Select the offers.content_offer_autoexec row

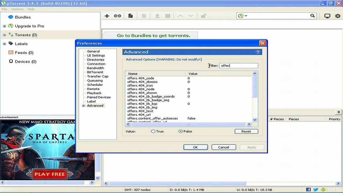click(x=189, y=118)
